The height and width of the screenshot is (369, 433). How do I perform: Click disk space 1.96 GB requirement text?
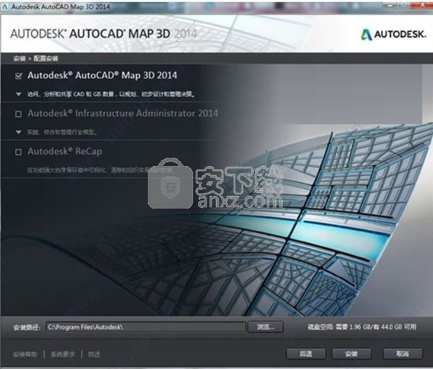click(362, 327)
